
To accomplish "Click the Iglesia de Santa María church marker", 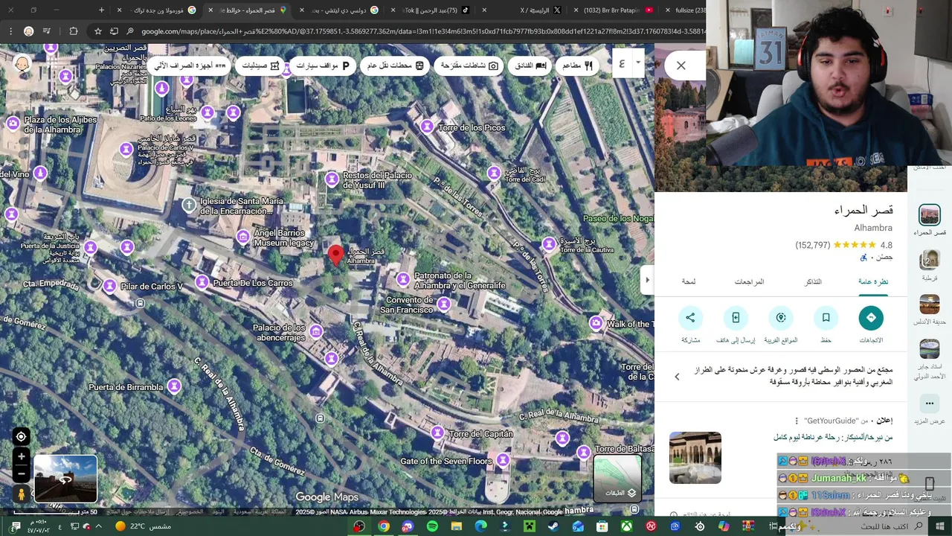I will point(189,204).
